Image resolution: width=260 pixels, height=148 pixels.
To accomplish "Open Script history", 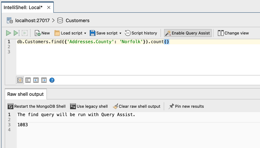I will coord(141,33).
